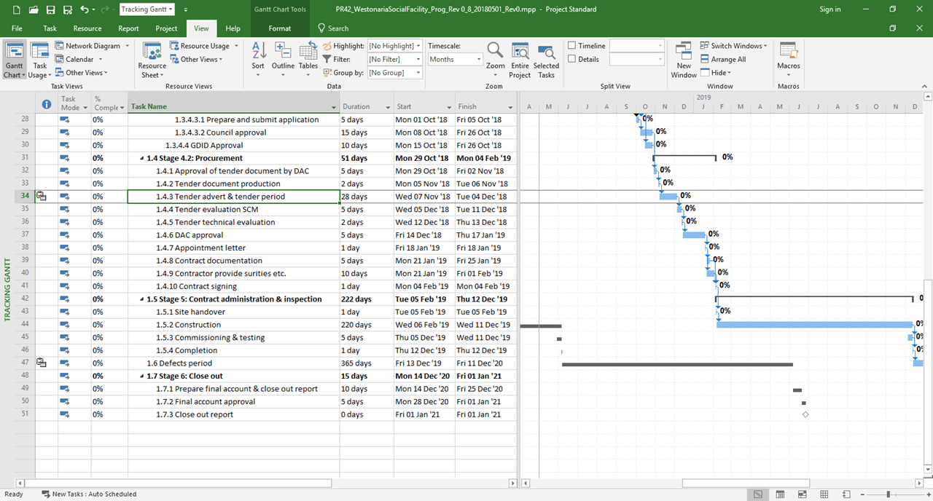The image size is (933, 501).
Task: Open the File tab
Action: (x=16, y=28)
